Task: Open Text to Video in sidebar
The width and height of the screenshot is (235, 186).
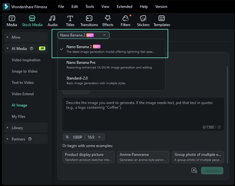Action: [x=23, y=83]
